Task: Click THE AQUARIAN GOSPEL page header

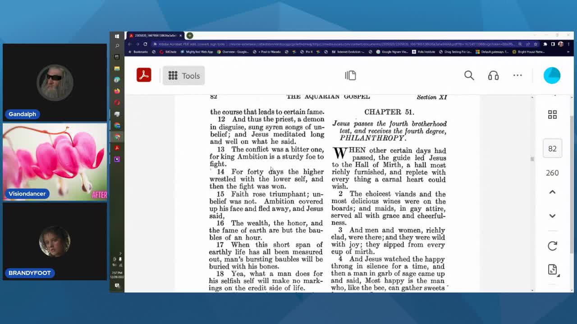Action: 328,97
